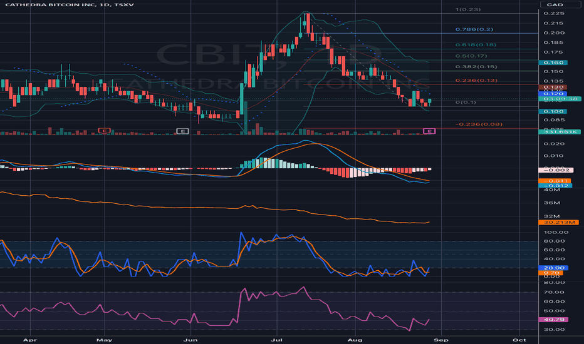Select the Fibonacci label '0.786(0.2)'
The image size is (584, 344).
pos(474,29)
